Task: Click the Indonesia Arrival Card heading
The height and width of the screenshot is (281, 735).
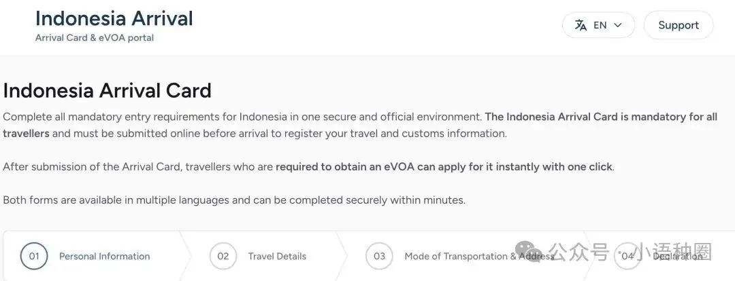Action: (107, 90)
